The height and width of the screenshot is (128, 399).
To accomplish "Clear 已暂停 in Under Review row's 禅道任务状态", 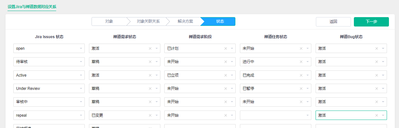I will pyautogui.click(x=301, y=89).
